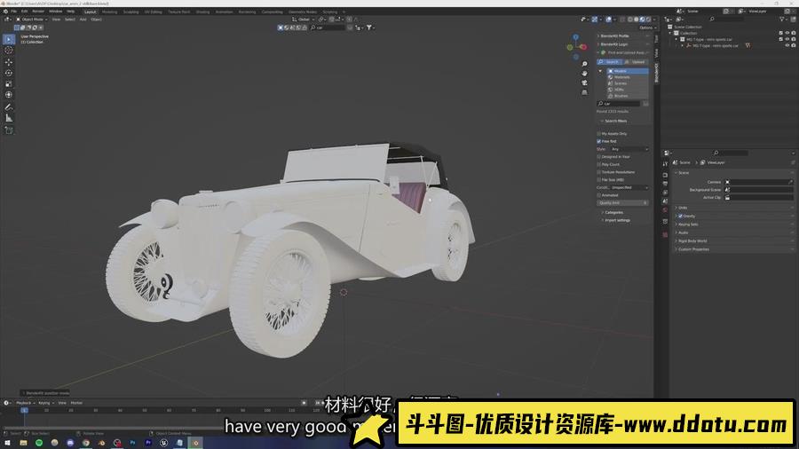Screen dimensions: 799x449
Task: Expand the Audio panel
Action: (683, 232)
